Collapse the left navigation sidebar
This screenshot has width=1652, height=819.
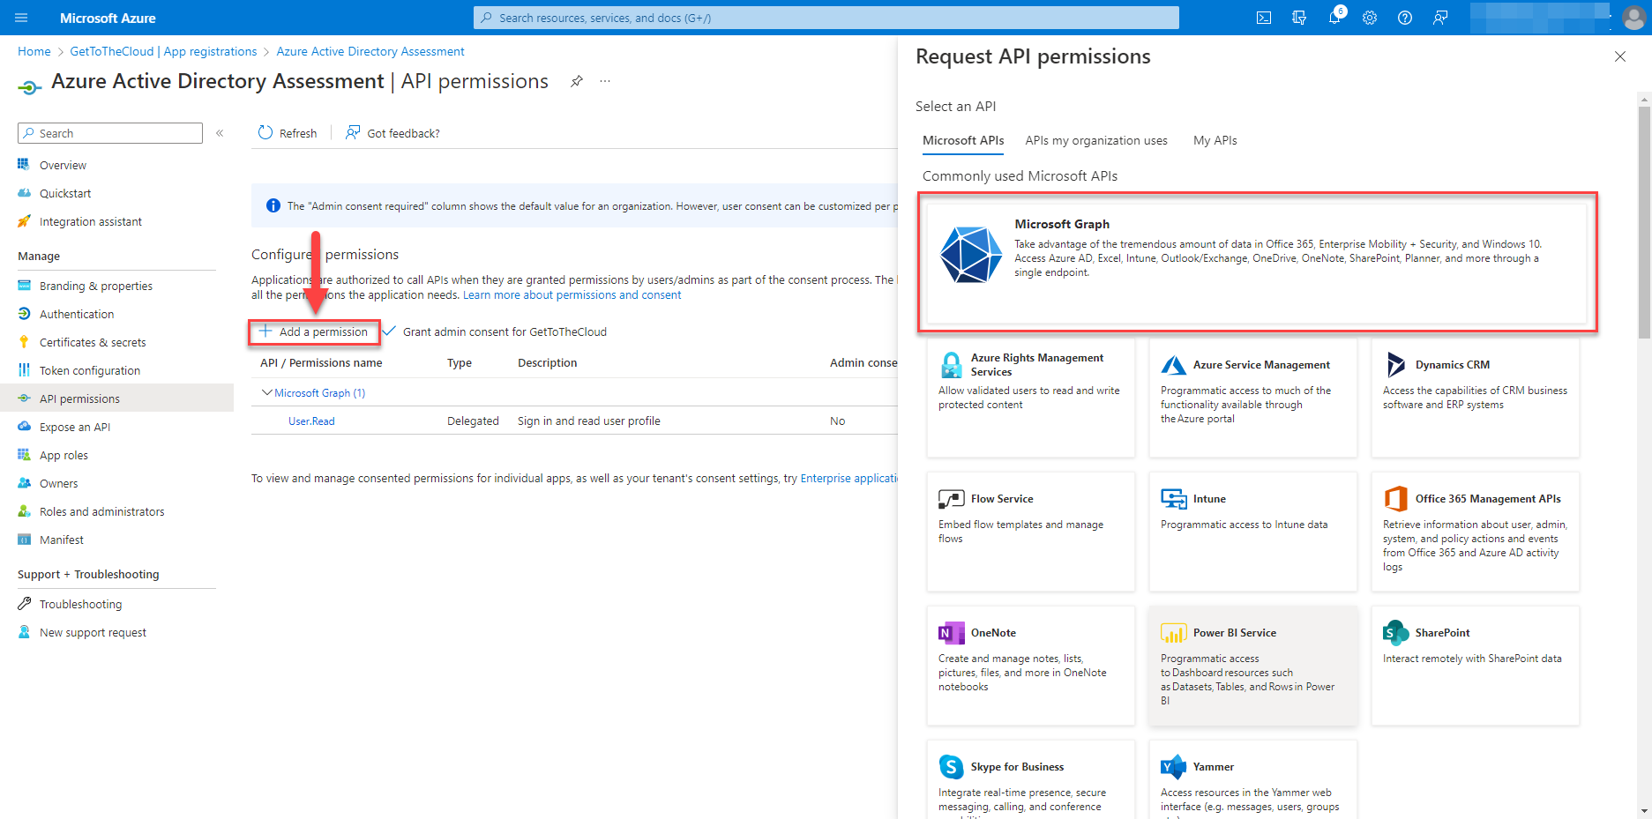pos(220,132)
